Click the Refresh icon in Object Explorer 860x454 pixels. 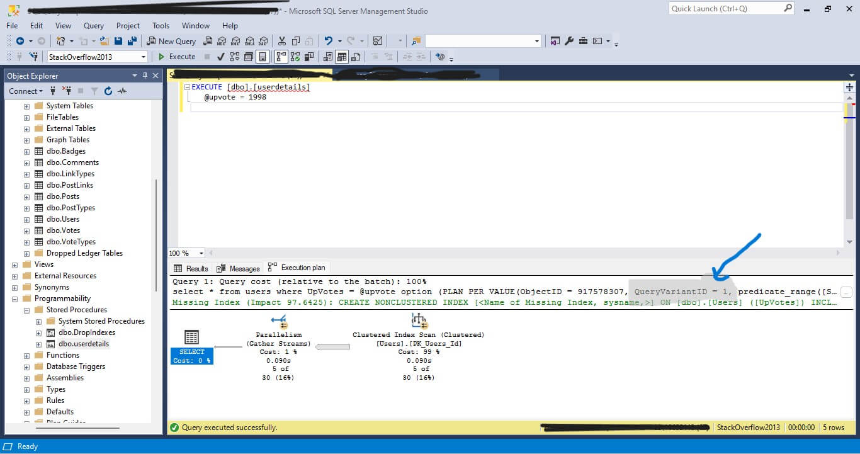107,91
